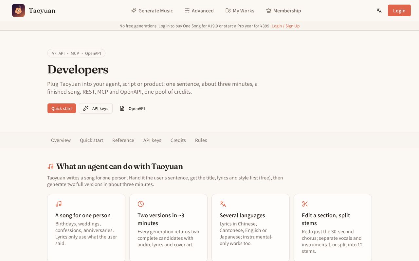The height and width of the screenshot is (261, 419).
Task: Go to My Works in navigation
Action: [240, 10]
